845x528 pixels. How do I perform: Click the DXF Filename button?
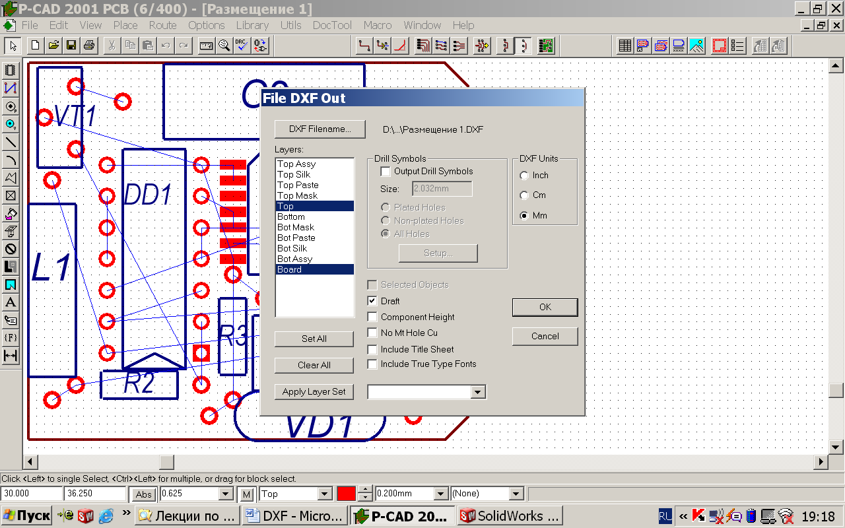[x=320, y=129]
